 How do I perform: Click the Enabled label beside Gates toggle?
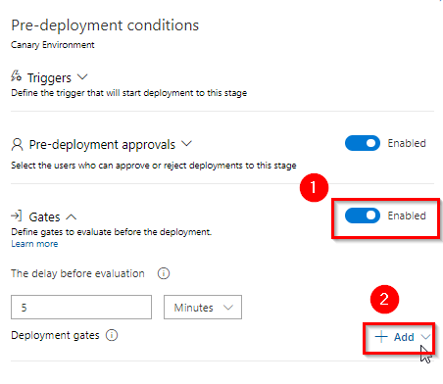(x=407, y=216)
